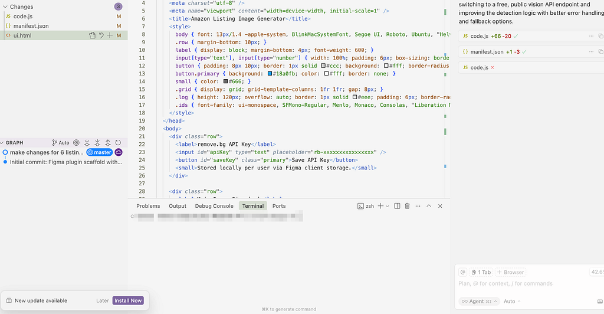This screenshot has width=604, height=314.
Task: Dismiss update notification with Later
Action: (x=103, y=300)
